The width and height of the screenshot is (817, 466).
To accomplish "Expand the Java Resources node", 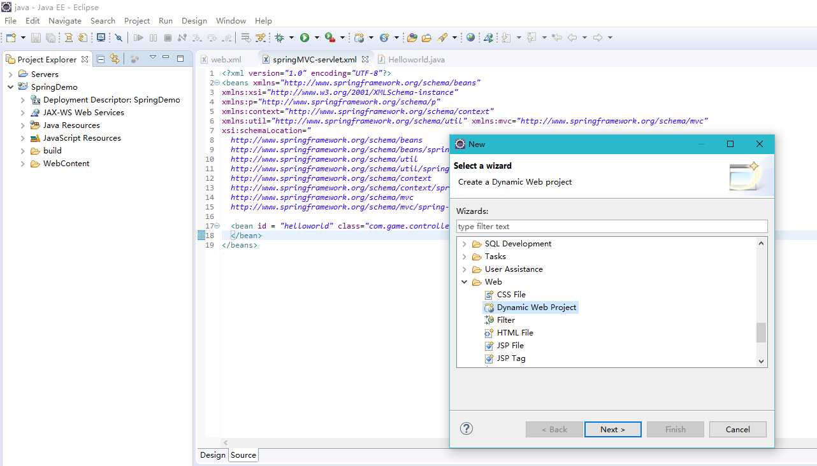I will (23, 125).
